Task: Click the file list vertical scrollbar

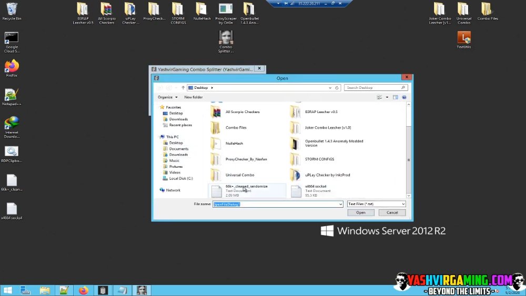Action: pos(409,150)
